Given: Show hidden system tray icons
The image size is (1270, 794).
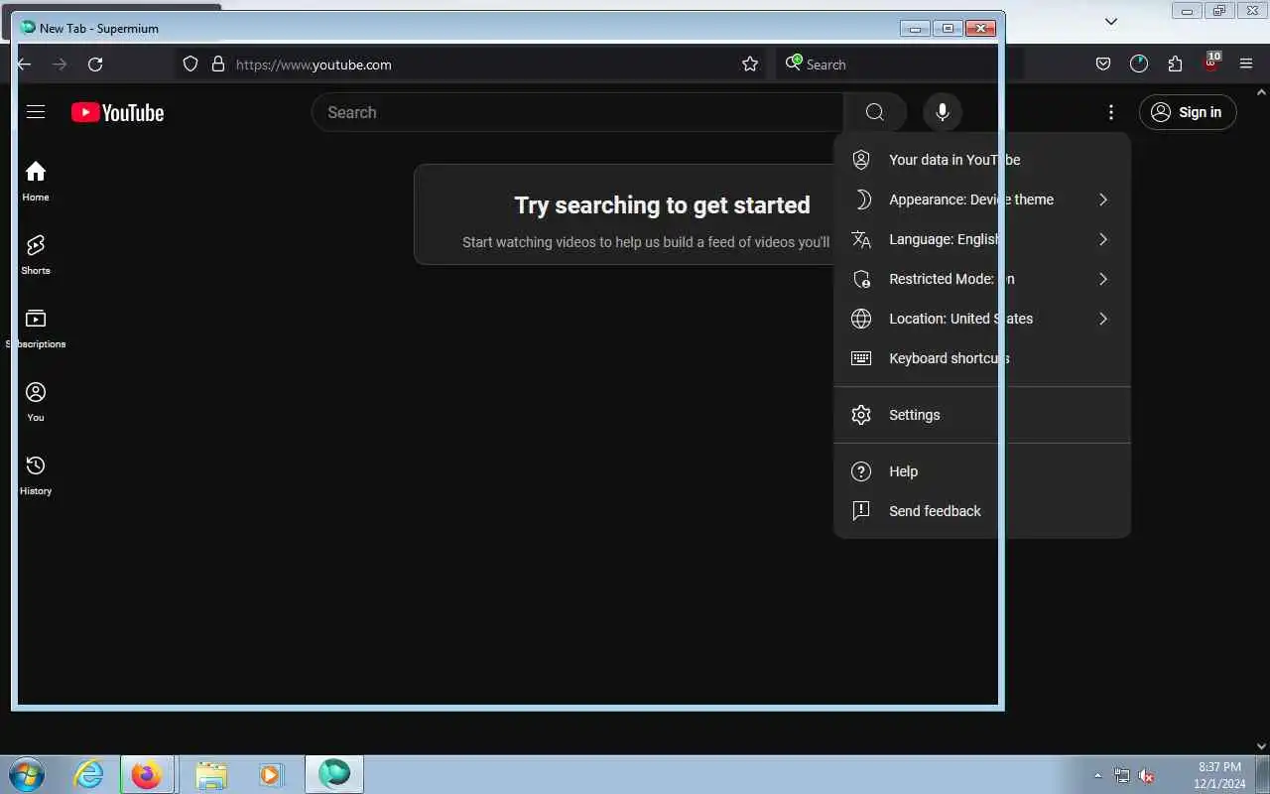Looking at the screenshot, I should (x=1097, y=775).
